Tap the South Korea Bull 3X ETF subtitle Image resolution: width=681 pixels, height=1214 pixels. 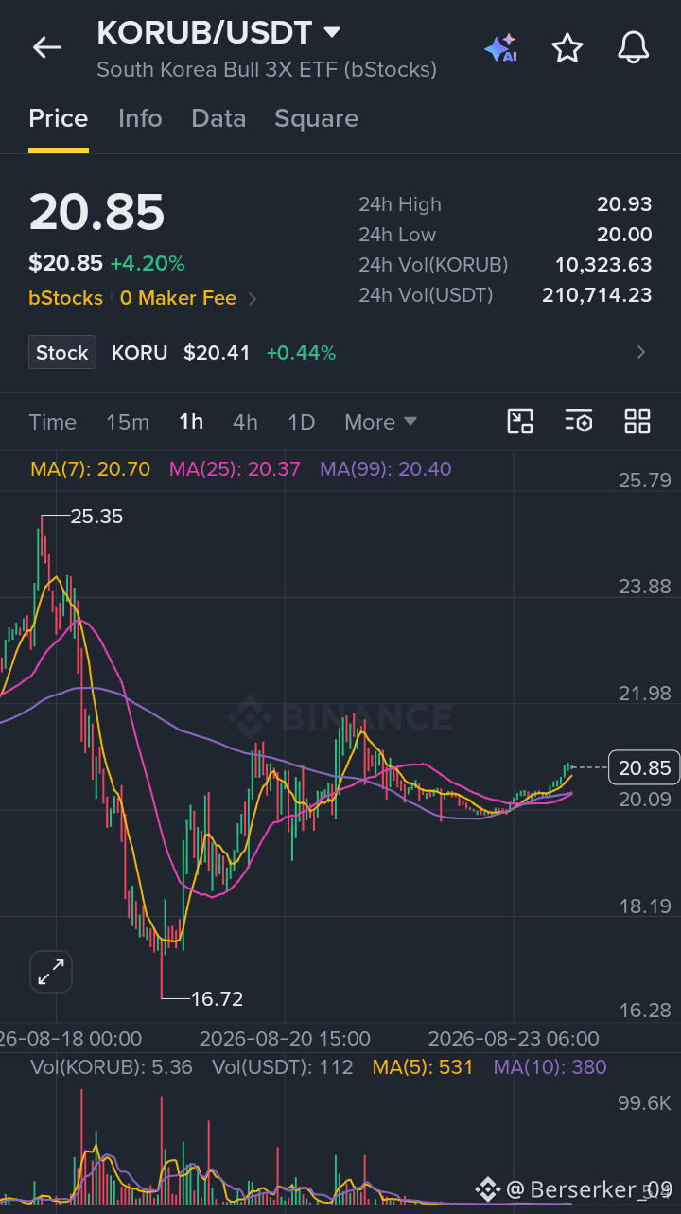tap(267, 69)
